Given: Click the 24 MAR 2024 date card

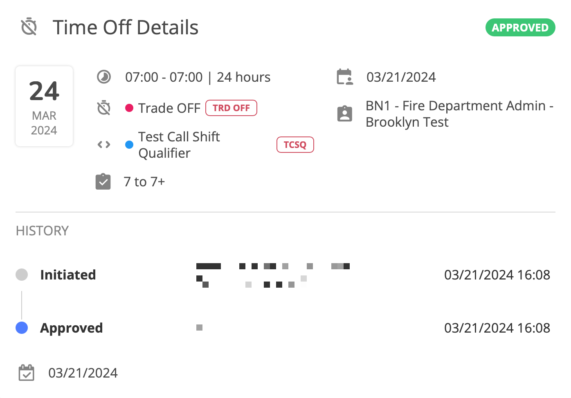Looking at the screenshot, I should point(44,106).
